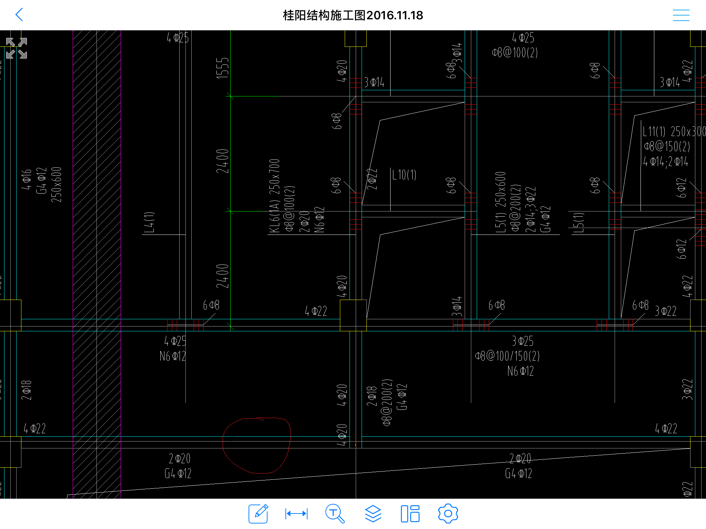
Task: Toggle fullscreen with the expand arrows icon
Action: click(x=17, y=48)
